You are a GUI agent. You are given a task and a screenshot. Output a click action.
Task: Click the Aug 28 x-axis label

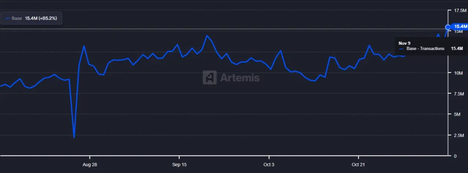coord(90,165)
